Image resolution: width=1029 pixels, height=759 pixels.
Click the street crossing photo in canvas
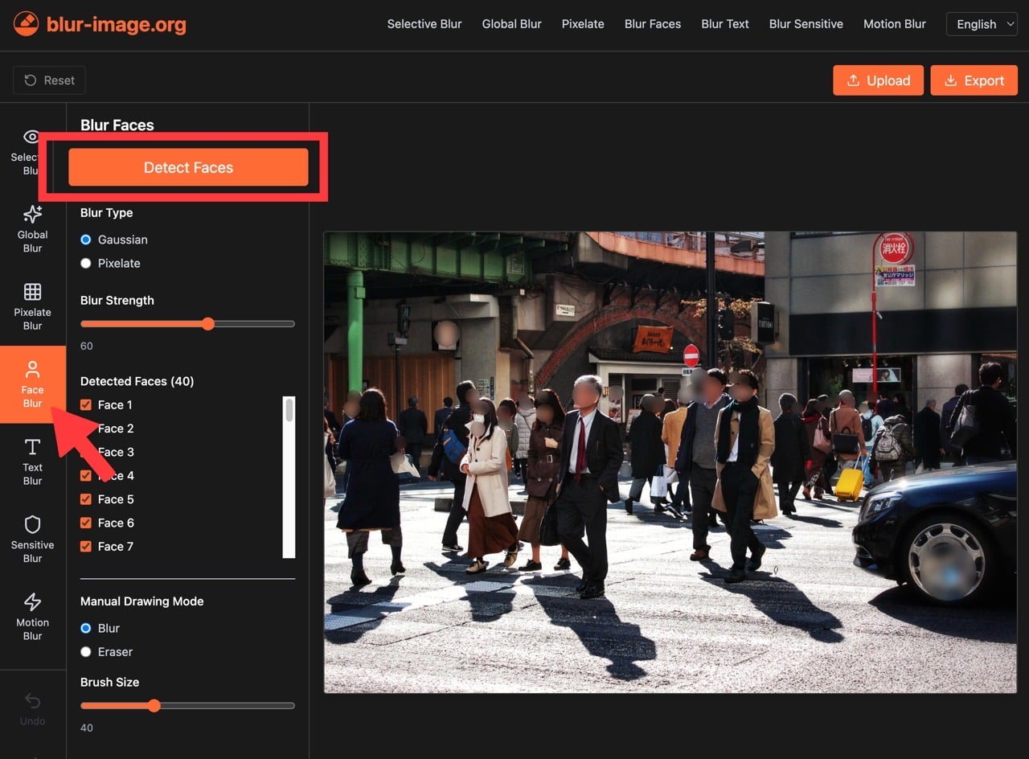click(670, 462)
